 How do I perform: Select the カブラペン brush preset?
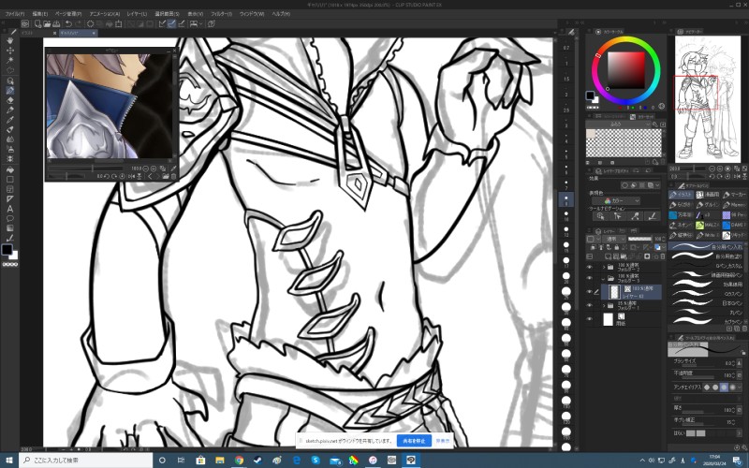[707, 321]
